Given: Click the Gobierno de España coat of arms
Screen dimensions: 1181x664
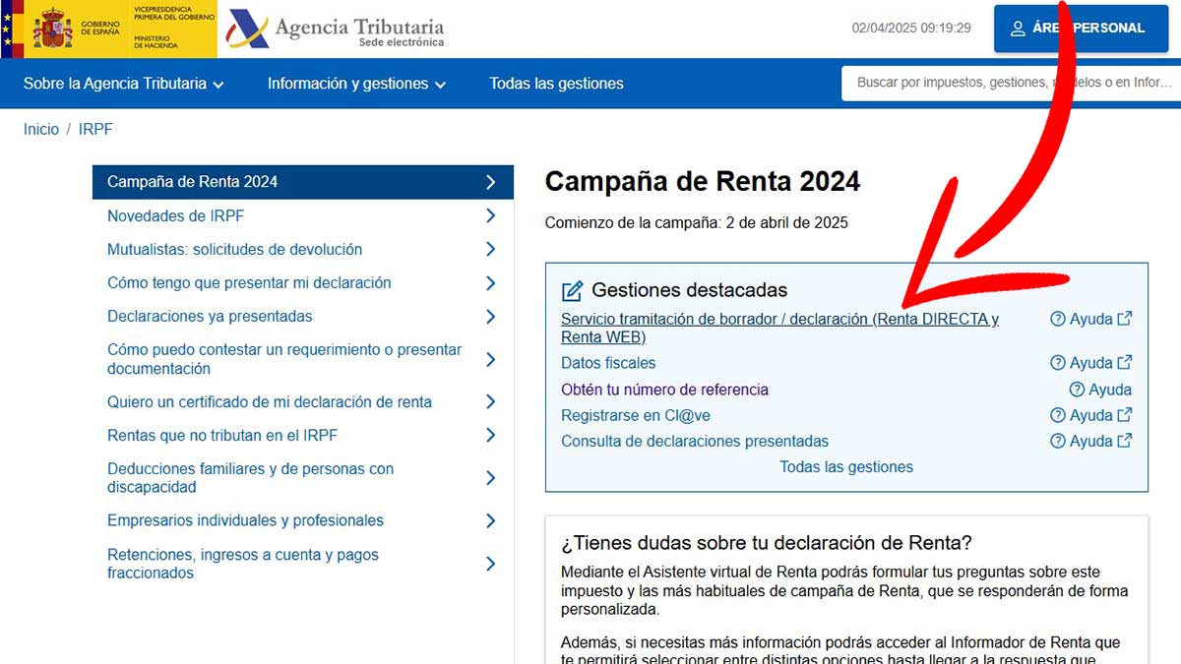Looking at the screenshot, I should [52, 29].
